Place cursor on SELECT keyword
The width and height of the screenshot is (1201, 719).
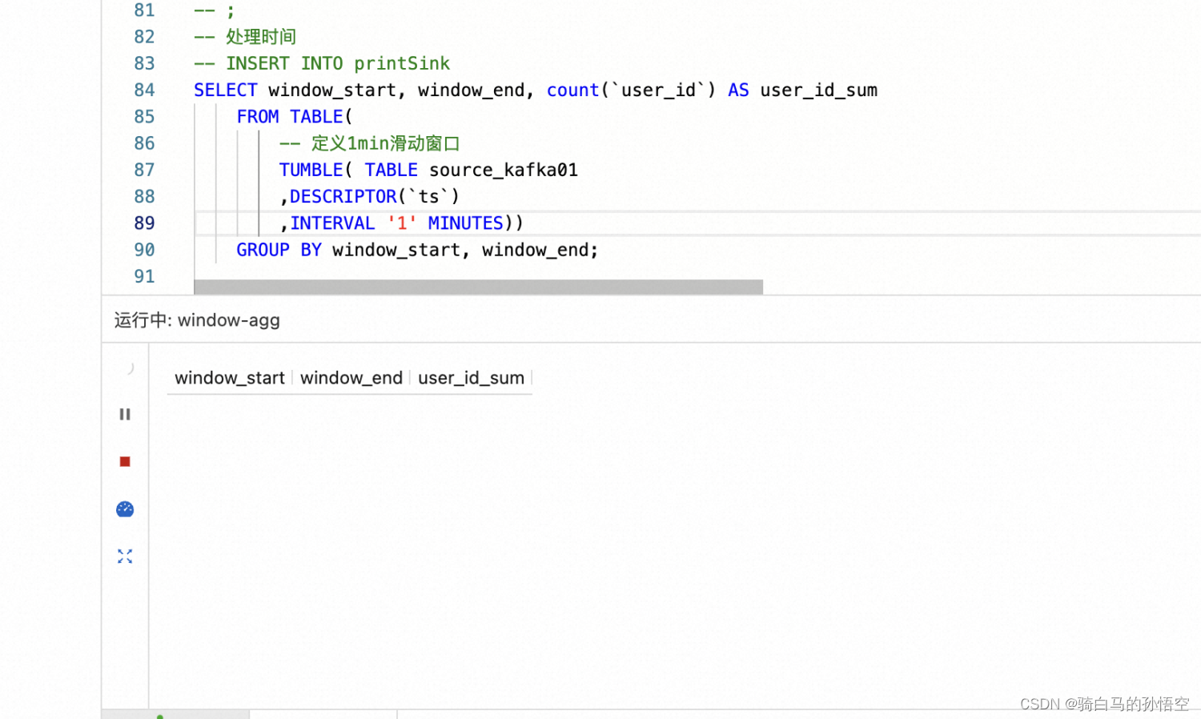point(226,90)
